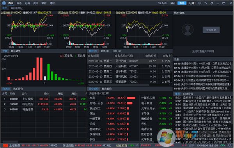The width and height of the screenshot is (234, 148).
Task: Click the 深证成指 SZ399001 chart header
Action: click(85, 12)
